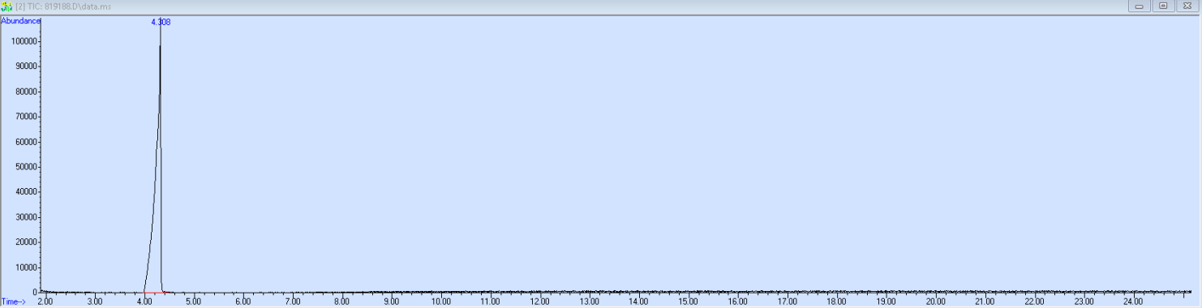
Task: Restore down the TIC window
Action: [x=1163, y=6]
